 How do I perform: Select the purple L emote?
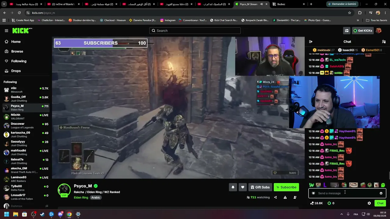325,185
